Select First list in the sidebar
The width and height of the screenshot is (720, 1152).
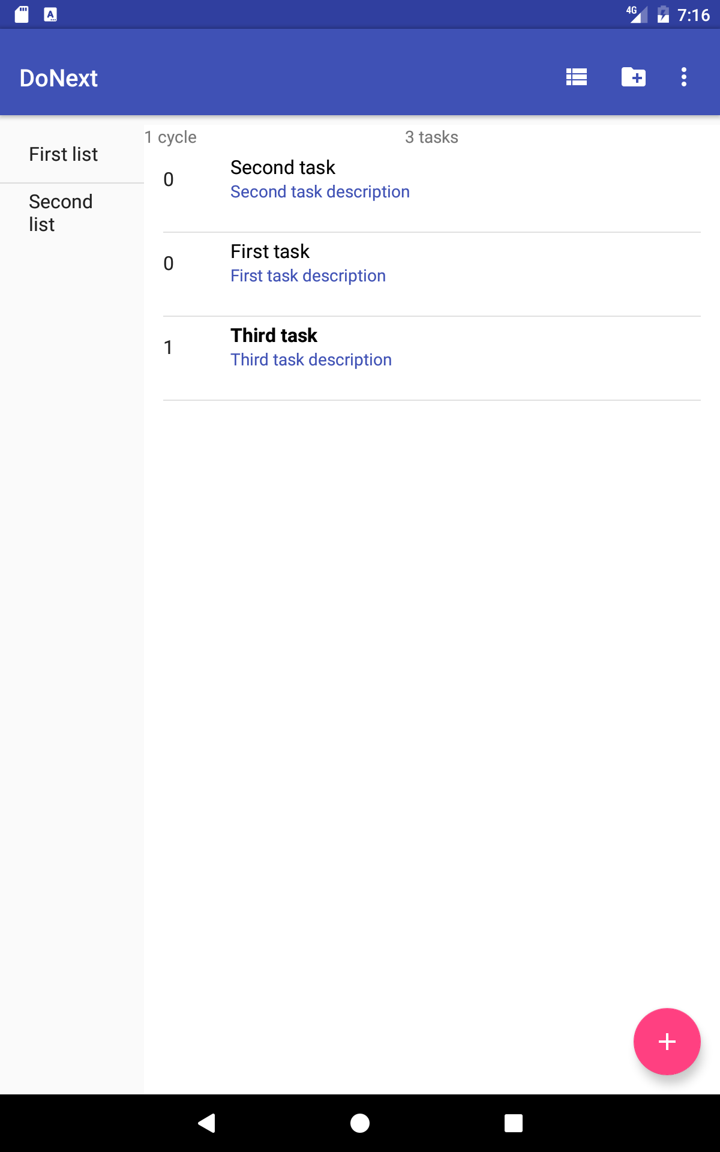point(64,154)
